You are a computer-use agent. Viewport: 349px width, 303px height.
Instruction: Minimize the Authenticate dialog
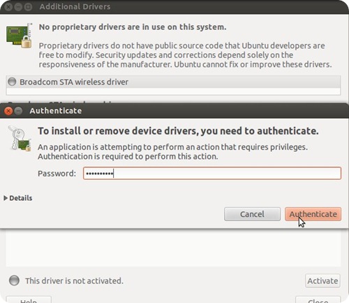(x=18, y=111)
